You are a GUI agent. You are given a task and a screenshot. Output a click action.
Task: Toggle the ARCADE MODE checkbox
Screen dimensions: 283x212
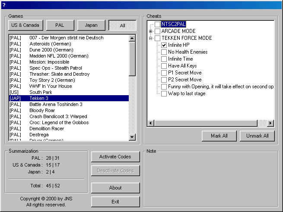[157, 31]
